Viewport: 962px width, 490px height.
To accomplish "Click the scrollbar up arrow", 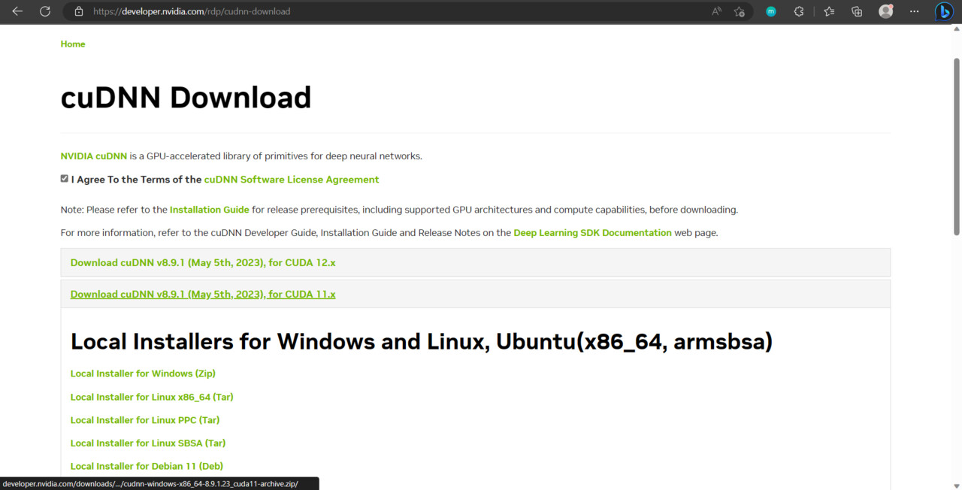I will pos(956,31).
